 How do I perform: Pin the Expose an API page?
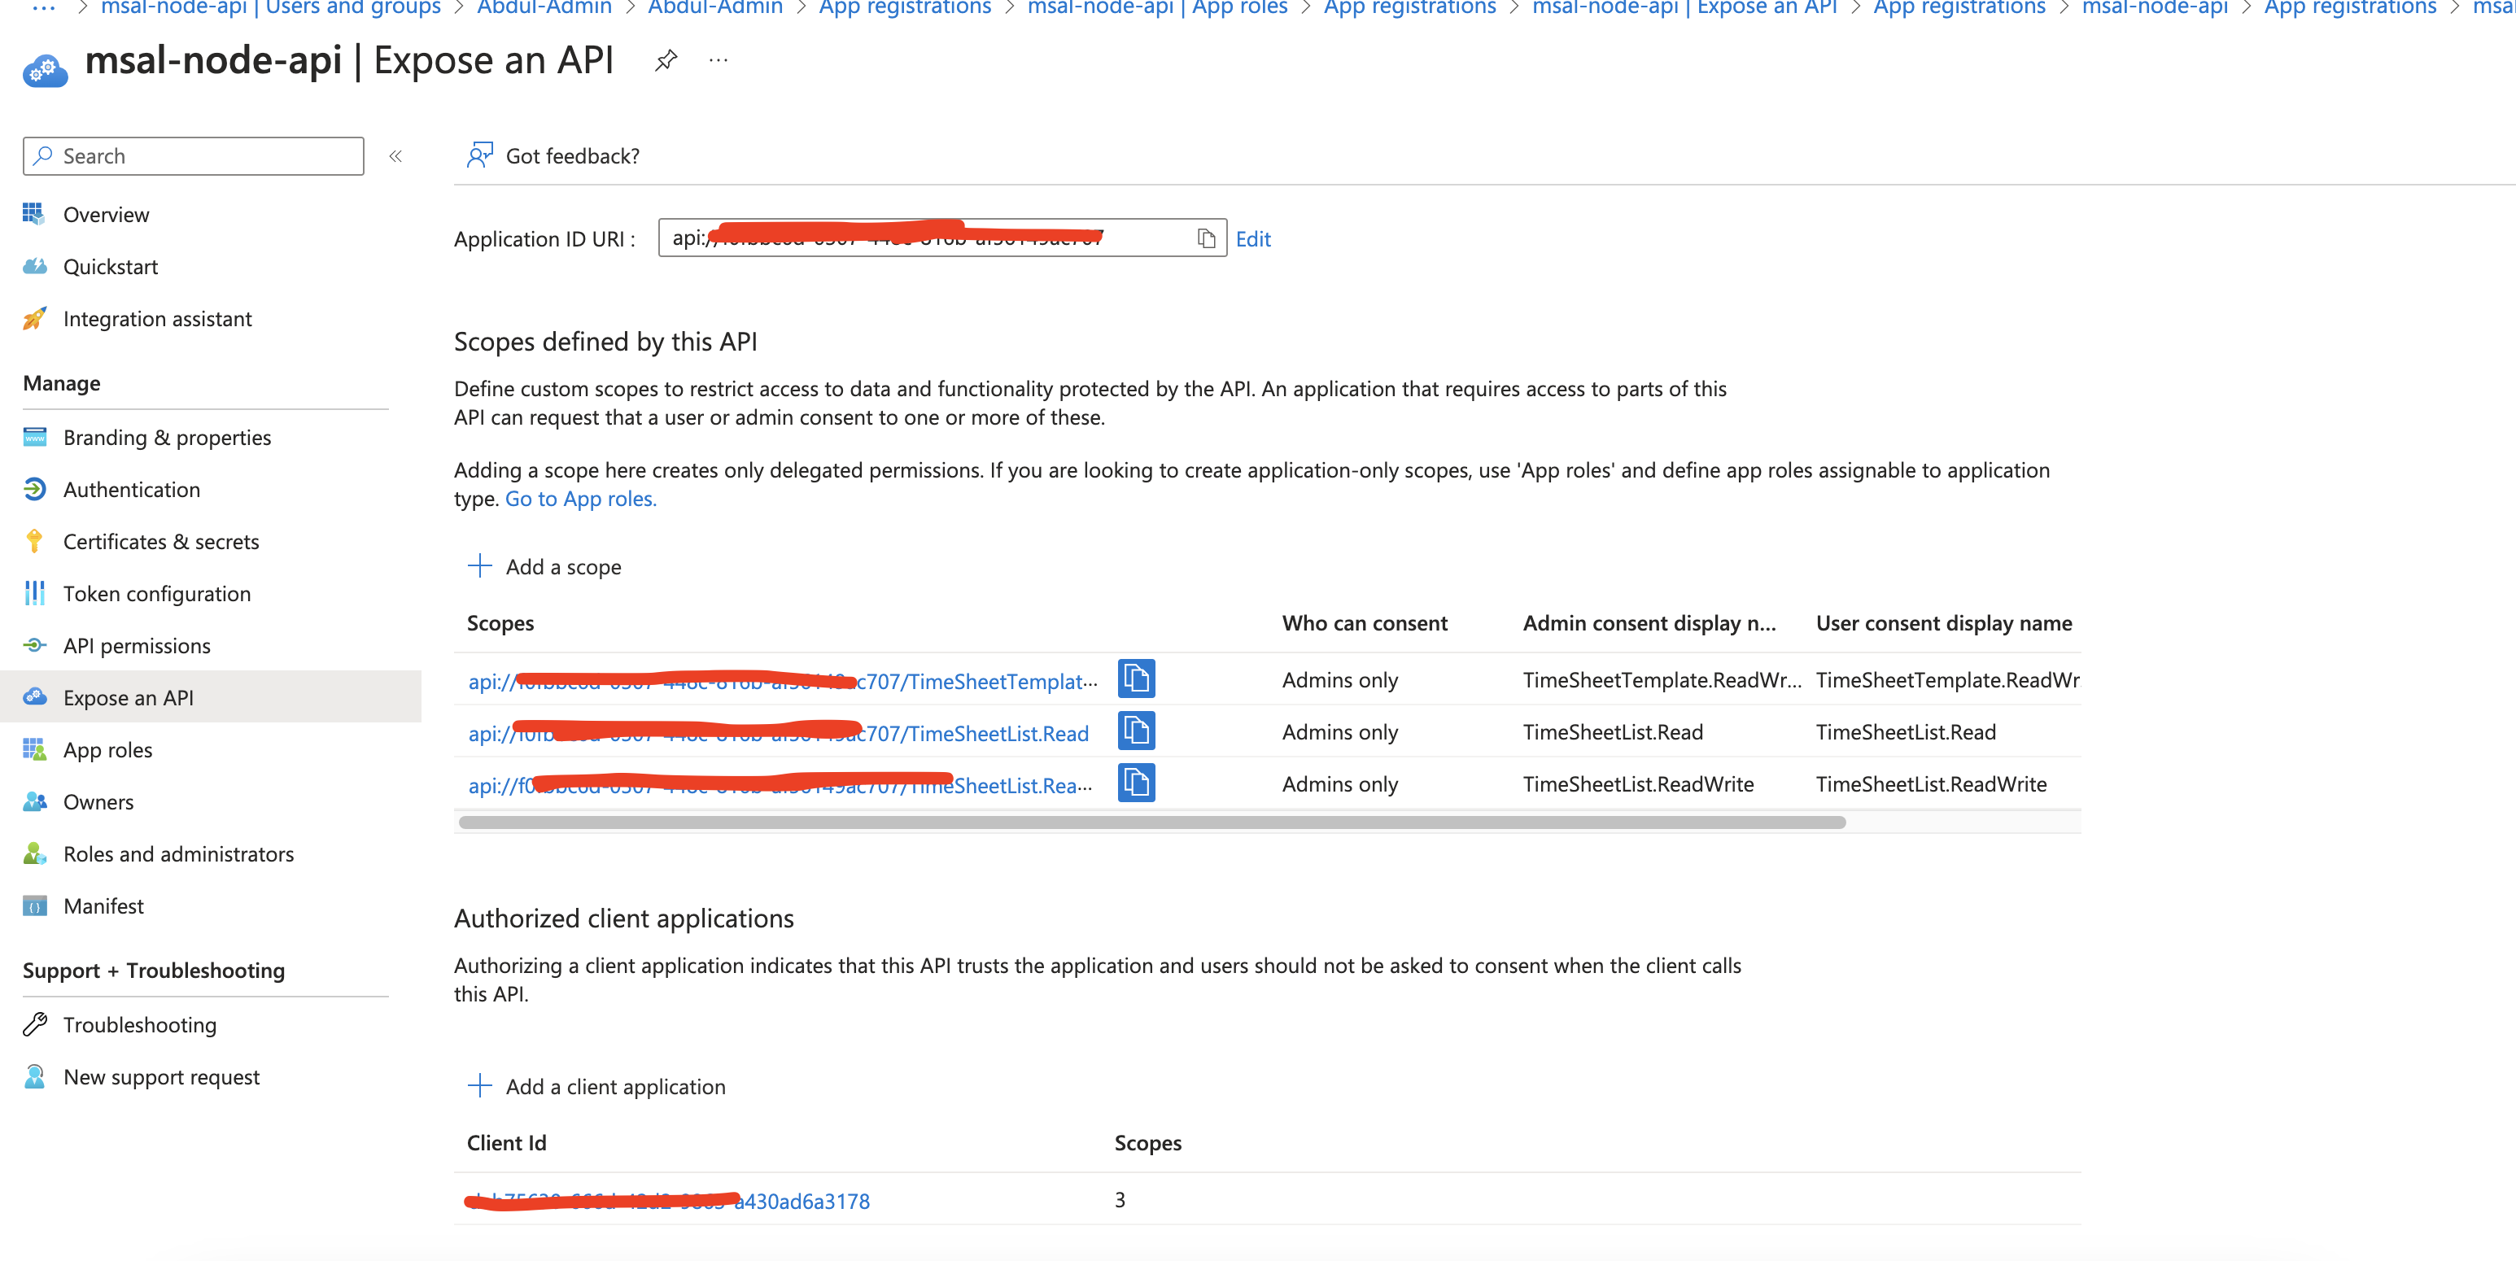666,60
